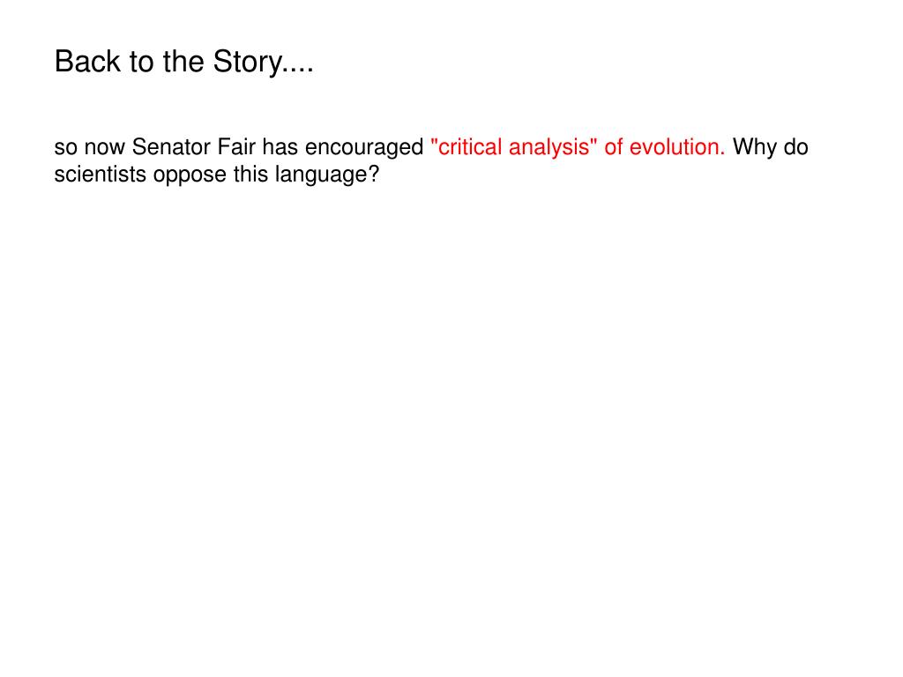903x677 pixels.
Task: Click the red word "evolution."
Action: click(x=677, y=147)
